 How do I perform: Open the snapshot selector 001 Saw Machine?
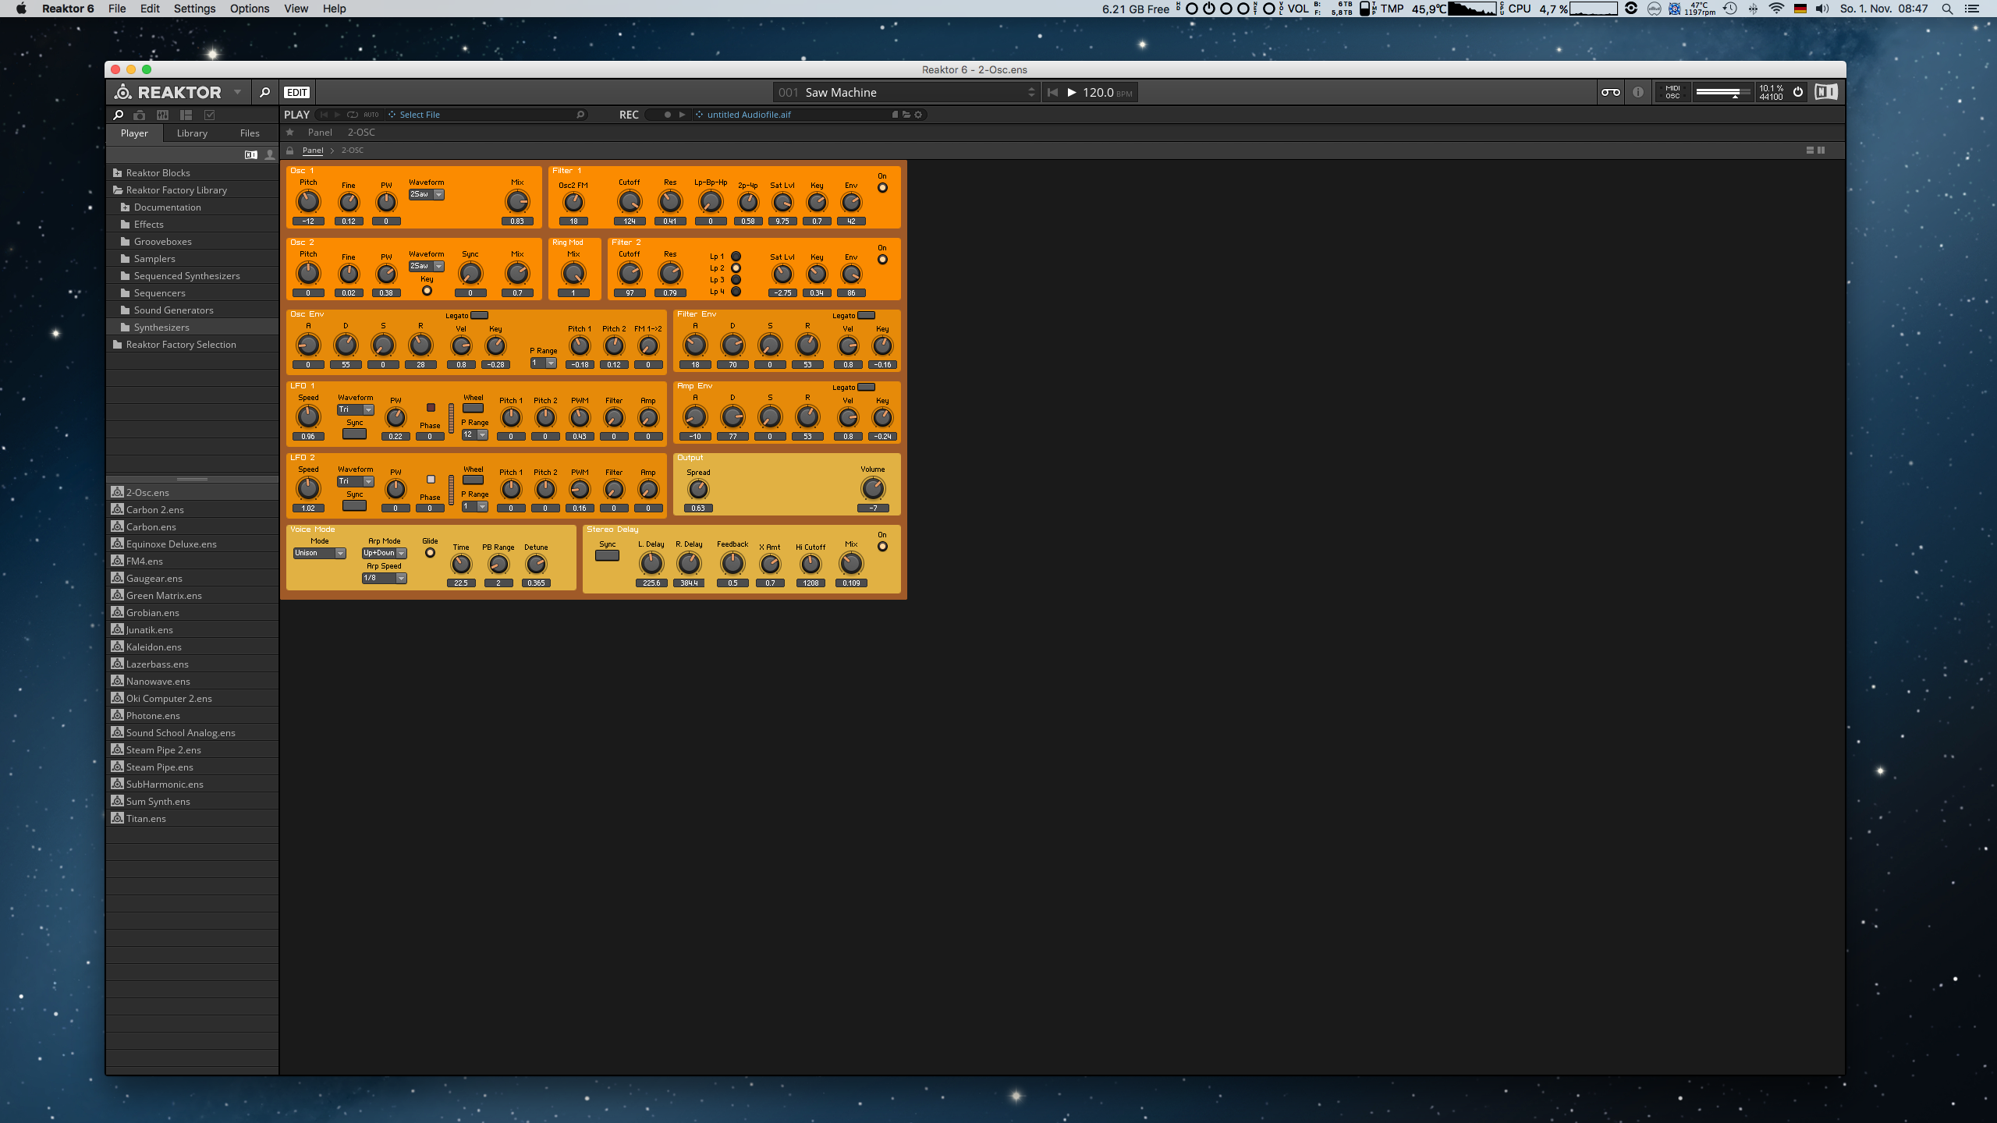click(906, 92)
